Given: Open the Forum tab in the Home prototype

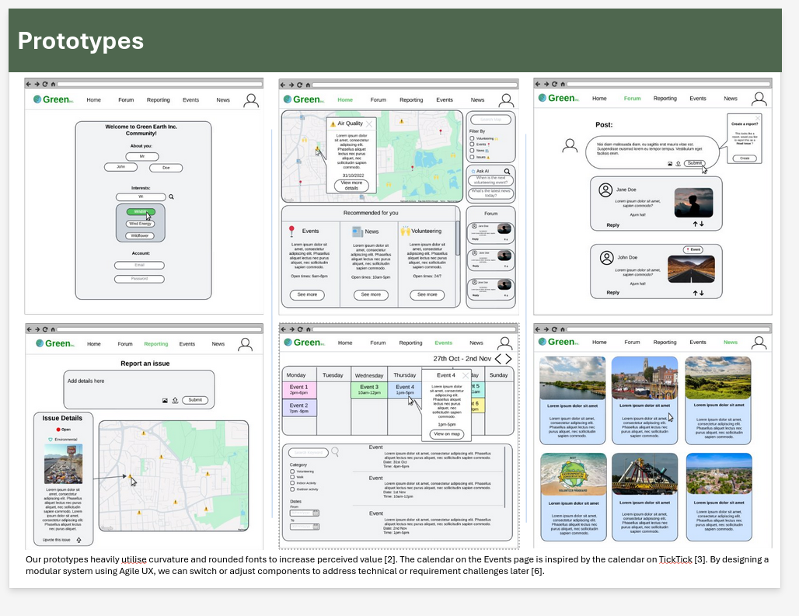Looking at the screenshot, I should coord(378,100).
